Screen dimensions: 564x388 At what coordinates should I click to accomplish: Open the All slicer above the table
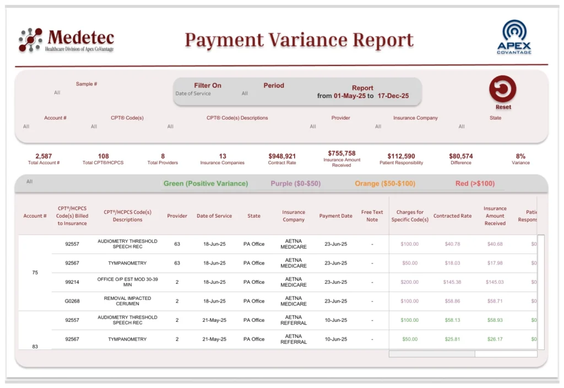point(30,181)
